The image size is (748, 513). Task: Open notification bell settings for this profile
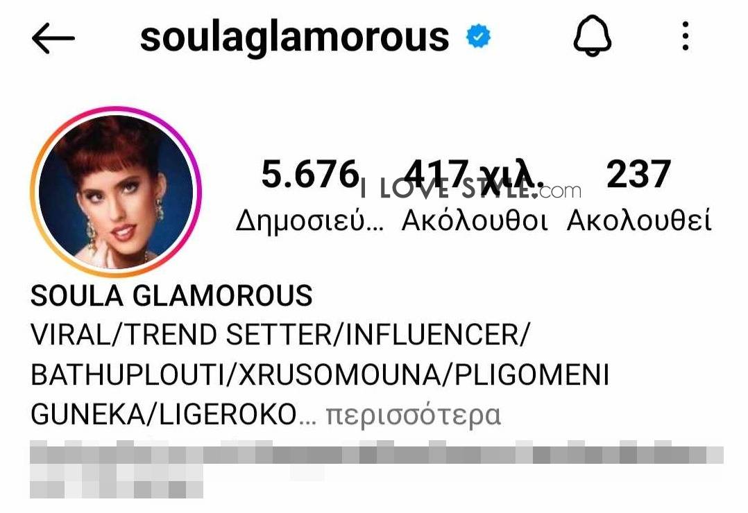point(592,35)
